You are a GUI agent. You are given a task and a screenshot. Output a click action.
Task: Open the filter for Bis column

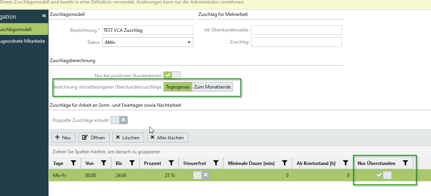tap(132, 163)
